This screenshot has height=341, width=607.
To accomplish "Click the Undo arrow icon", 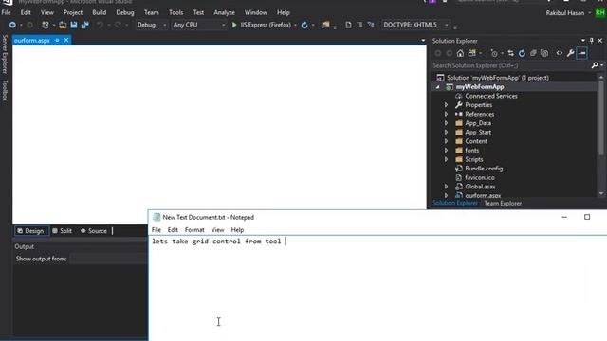I will [x=100, y=25].
